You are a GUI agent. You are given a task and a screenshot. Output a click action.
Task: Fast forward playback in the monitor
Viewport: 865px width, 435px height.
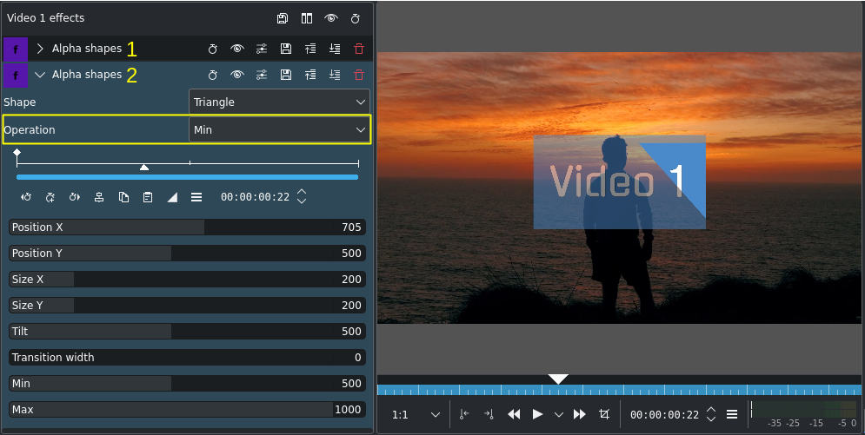[x=579, y=415]
